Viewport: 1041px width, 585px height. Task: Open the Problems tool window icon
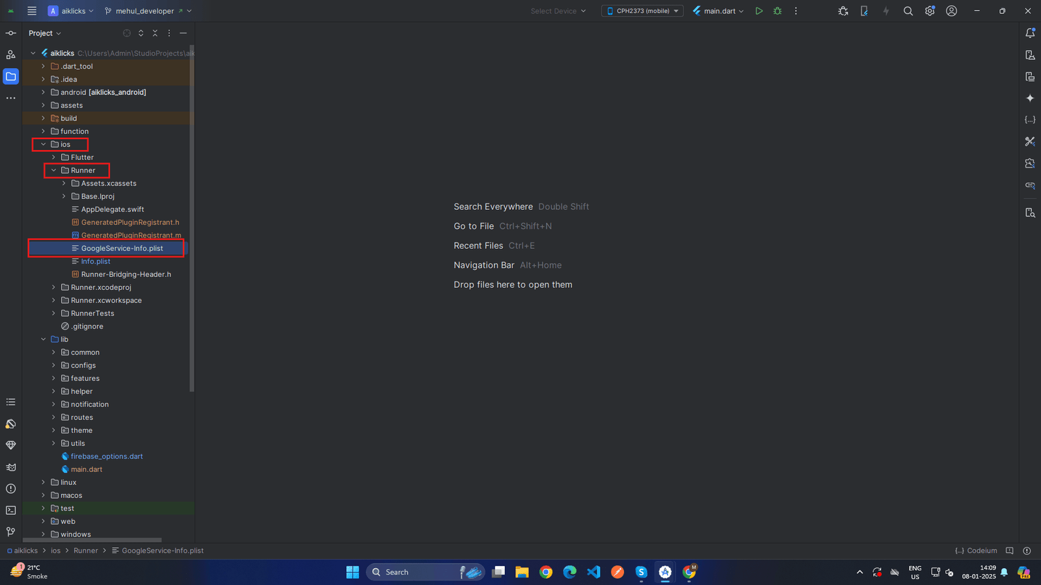pyautogui.click(x=11, y=489)
